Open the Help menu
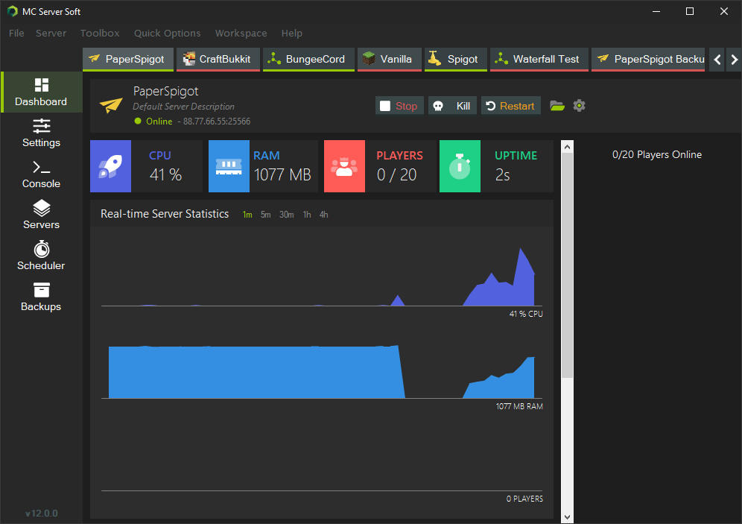This screenshot has height=524, width=742. 292,33
